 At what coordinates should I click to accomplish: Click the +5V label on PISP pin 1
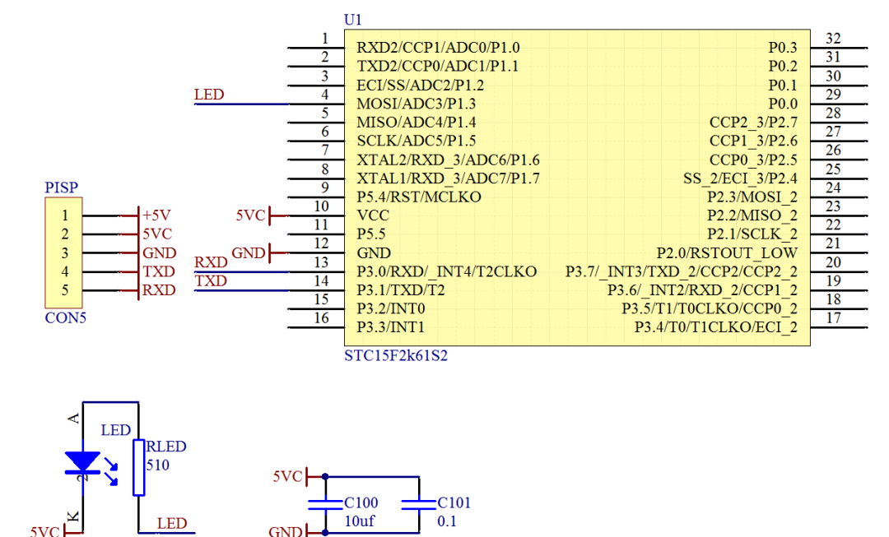156,215
